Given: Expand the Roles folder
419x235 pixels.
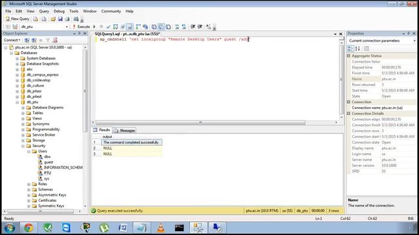Looking at the screenshot, I should [29, 184].
